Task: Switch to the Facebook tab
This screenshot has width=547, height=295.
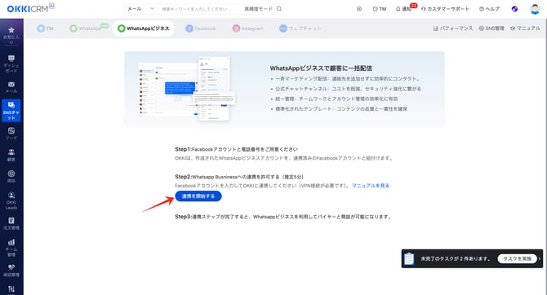Action: 201,29
